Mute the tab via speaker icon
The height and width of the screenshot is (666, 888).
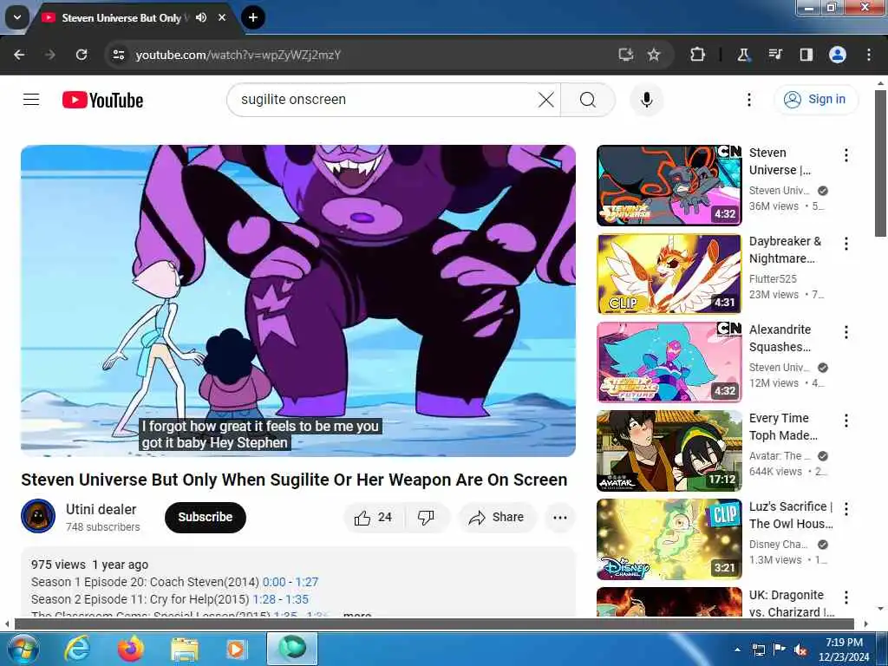pyautogui.click(x=201, y=17)
